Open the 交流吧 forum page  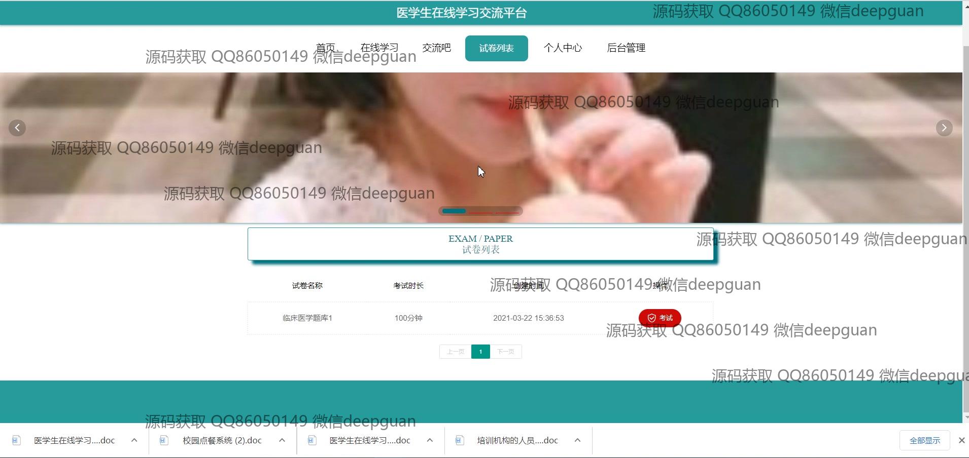[x=436, y=48]
